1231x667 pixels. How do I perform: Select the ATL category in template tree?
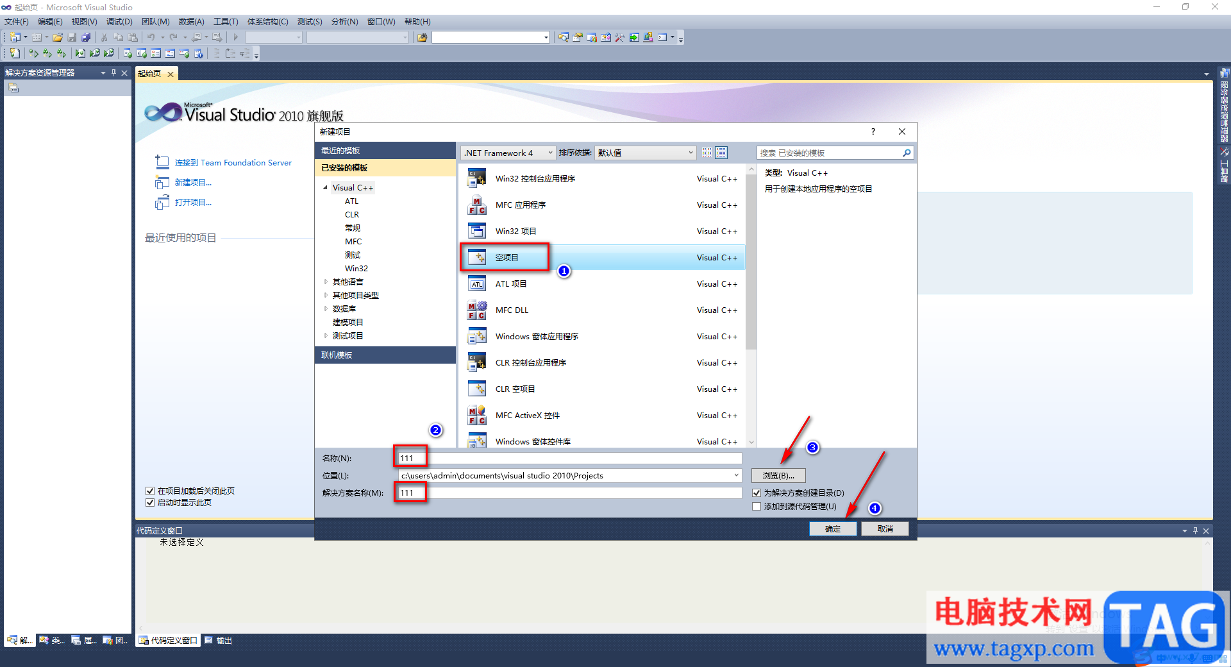(x=351, y=201)
